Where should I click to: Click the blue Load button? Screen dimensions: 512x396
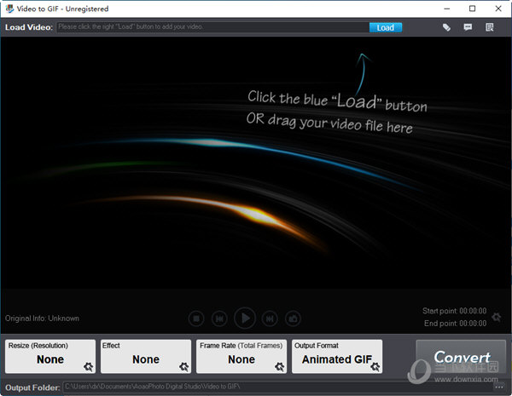tap(386, 28)
